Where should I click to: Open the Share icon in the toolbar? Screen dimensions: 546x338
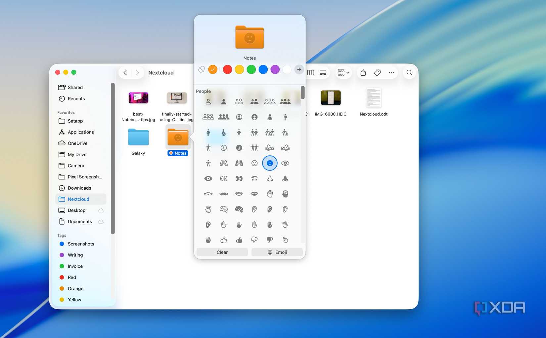pos(363,72)
